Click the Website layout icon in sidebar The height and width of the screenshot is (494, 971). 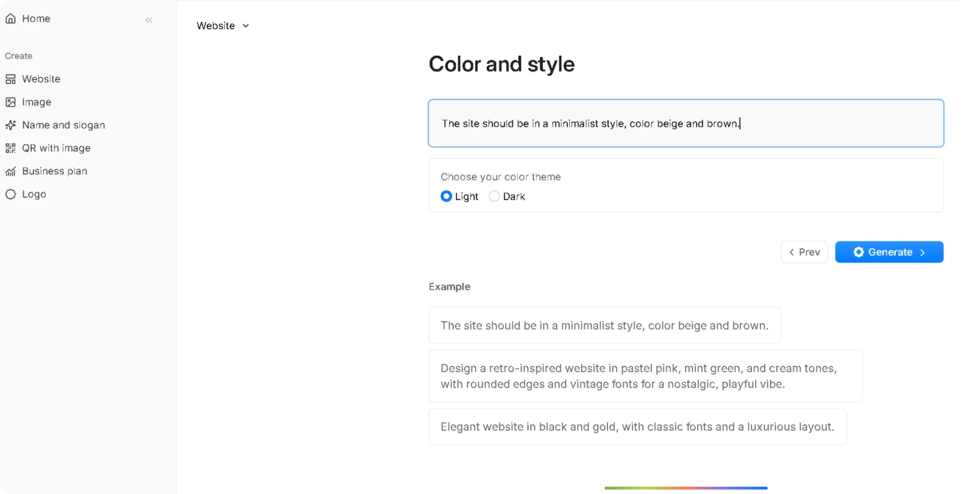(10, 79)
